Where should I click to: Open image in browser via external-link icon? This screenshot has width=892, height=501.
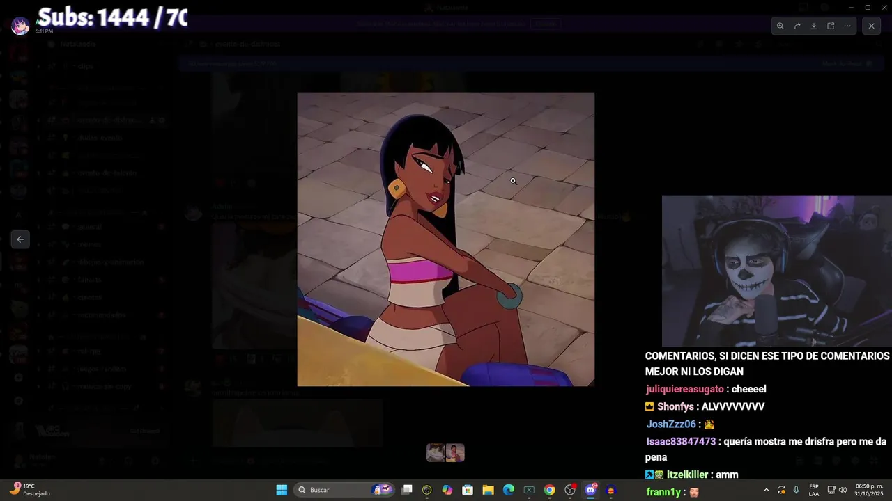831,26
